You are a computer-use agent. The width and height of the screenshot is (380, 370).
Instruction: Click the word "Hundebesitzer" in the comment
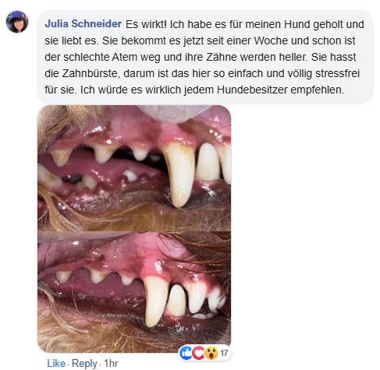click(x=252, y=90)
